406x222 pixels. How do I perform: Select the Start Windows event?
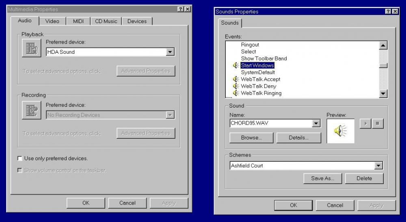(x=257, y=66)
